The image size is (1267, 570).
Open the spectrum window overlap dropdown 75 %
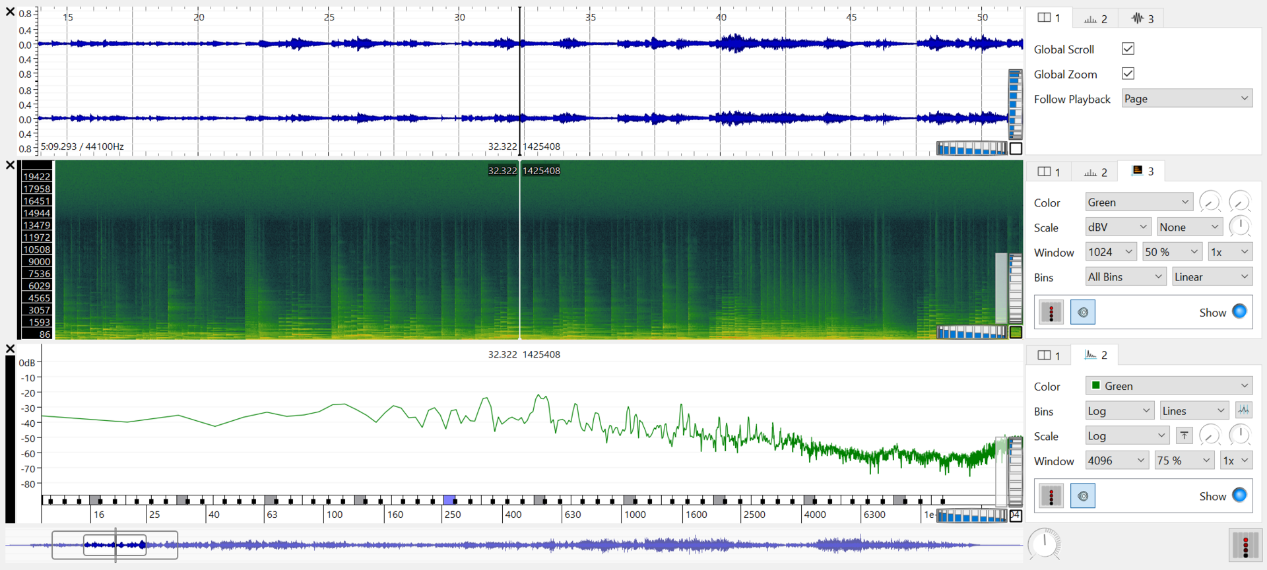click(x=1185, y=460)
